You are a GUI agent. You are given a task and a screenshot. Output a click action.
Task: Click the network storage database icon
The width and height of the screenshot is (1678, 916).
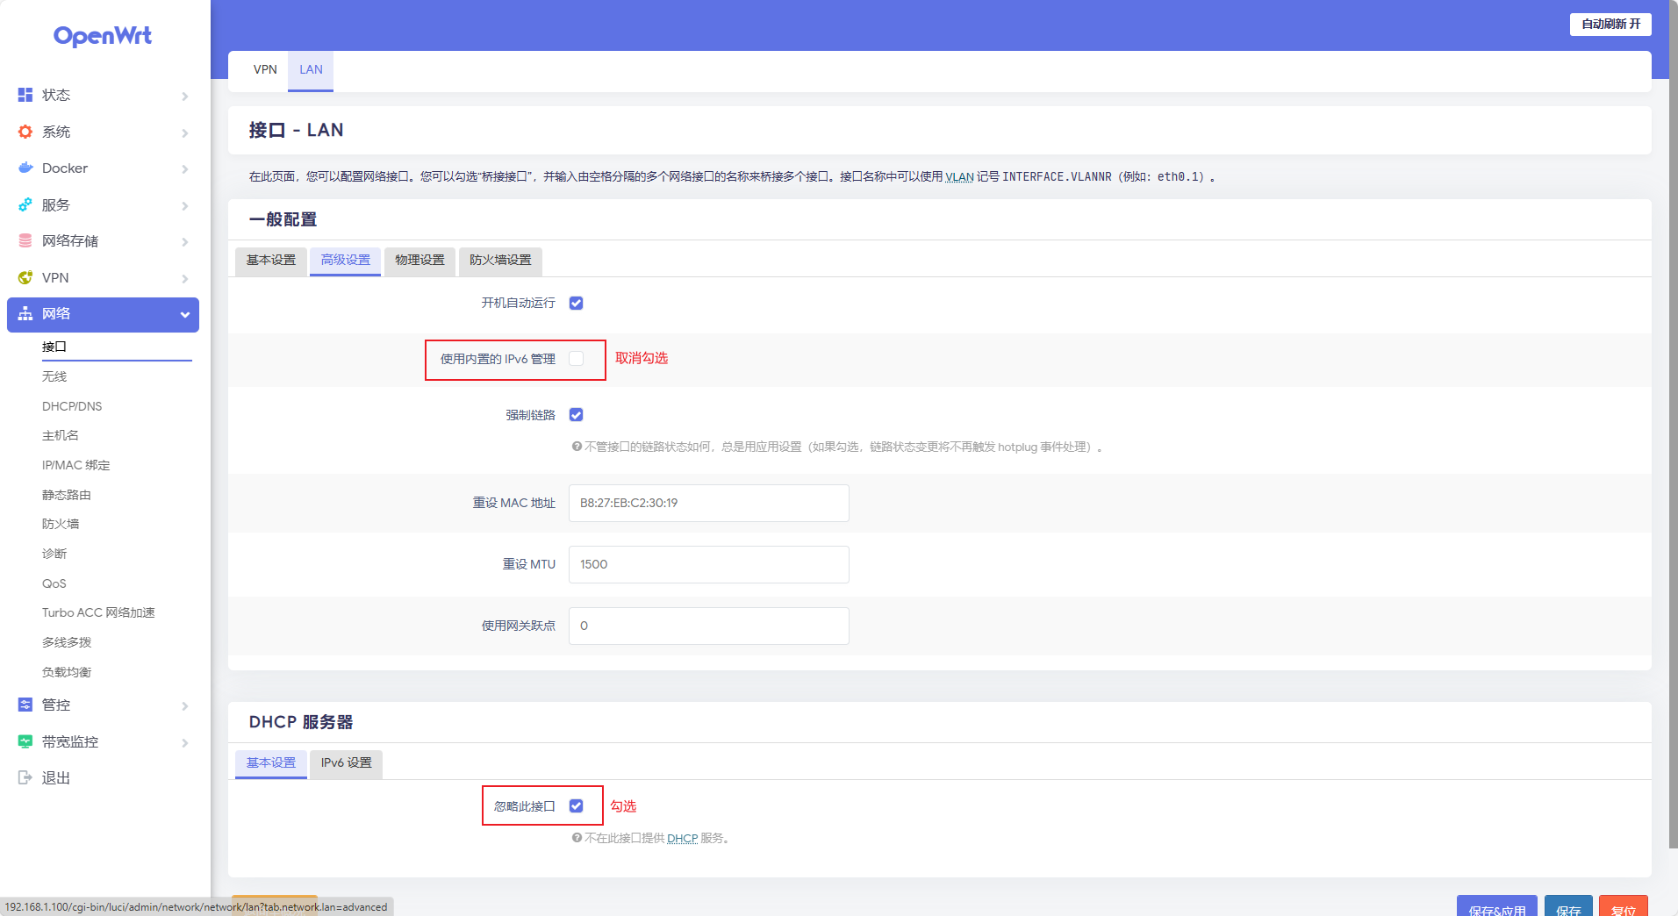[x=25, y=240]
